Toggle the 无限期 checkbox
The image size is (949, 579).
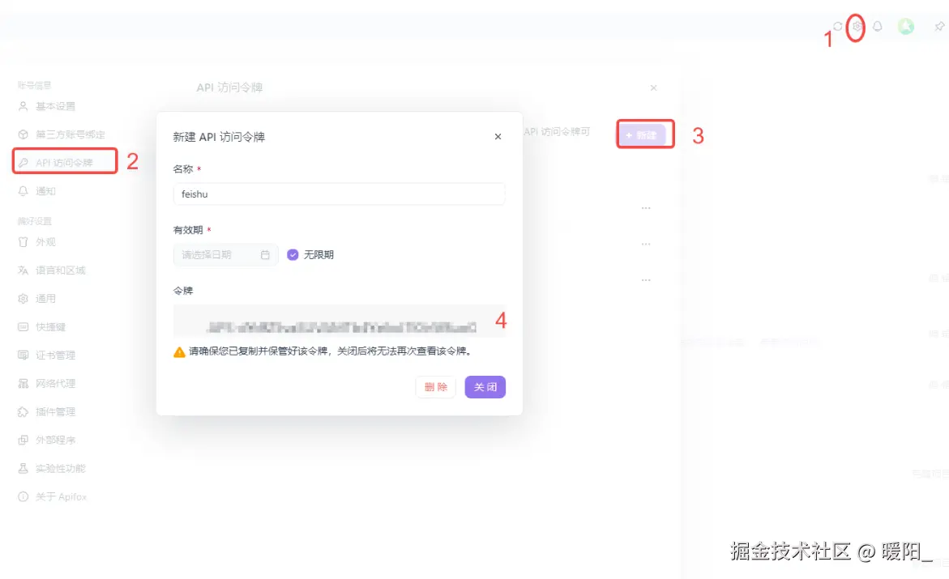293,255
